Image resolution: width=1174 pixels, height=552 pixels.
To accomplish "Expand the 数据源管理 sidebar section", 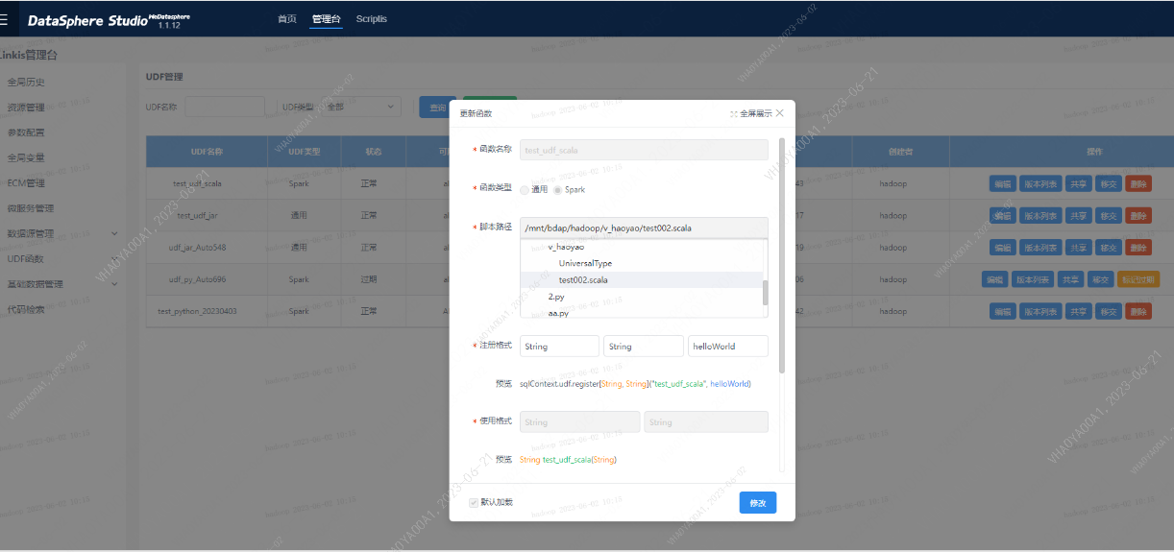I will (114, 233).
